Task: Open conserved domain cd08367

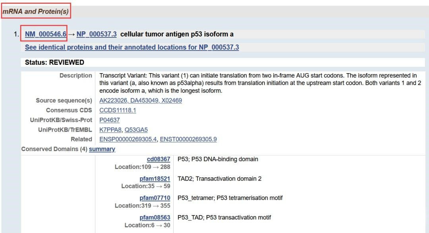Action: click(158, 159)
